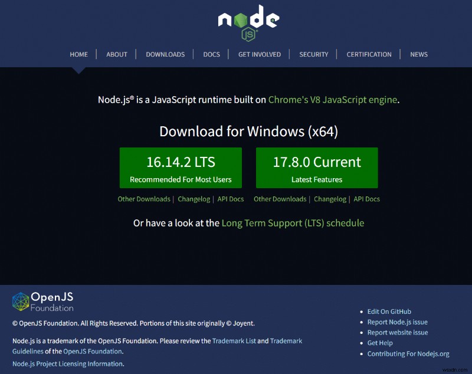This screenshot has width=472, height=374.
Task: Open Long Term Support (LTS) schedule link
Action: (293, 223)
